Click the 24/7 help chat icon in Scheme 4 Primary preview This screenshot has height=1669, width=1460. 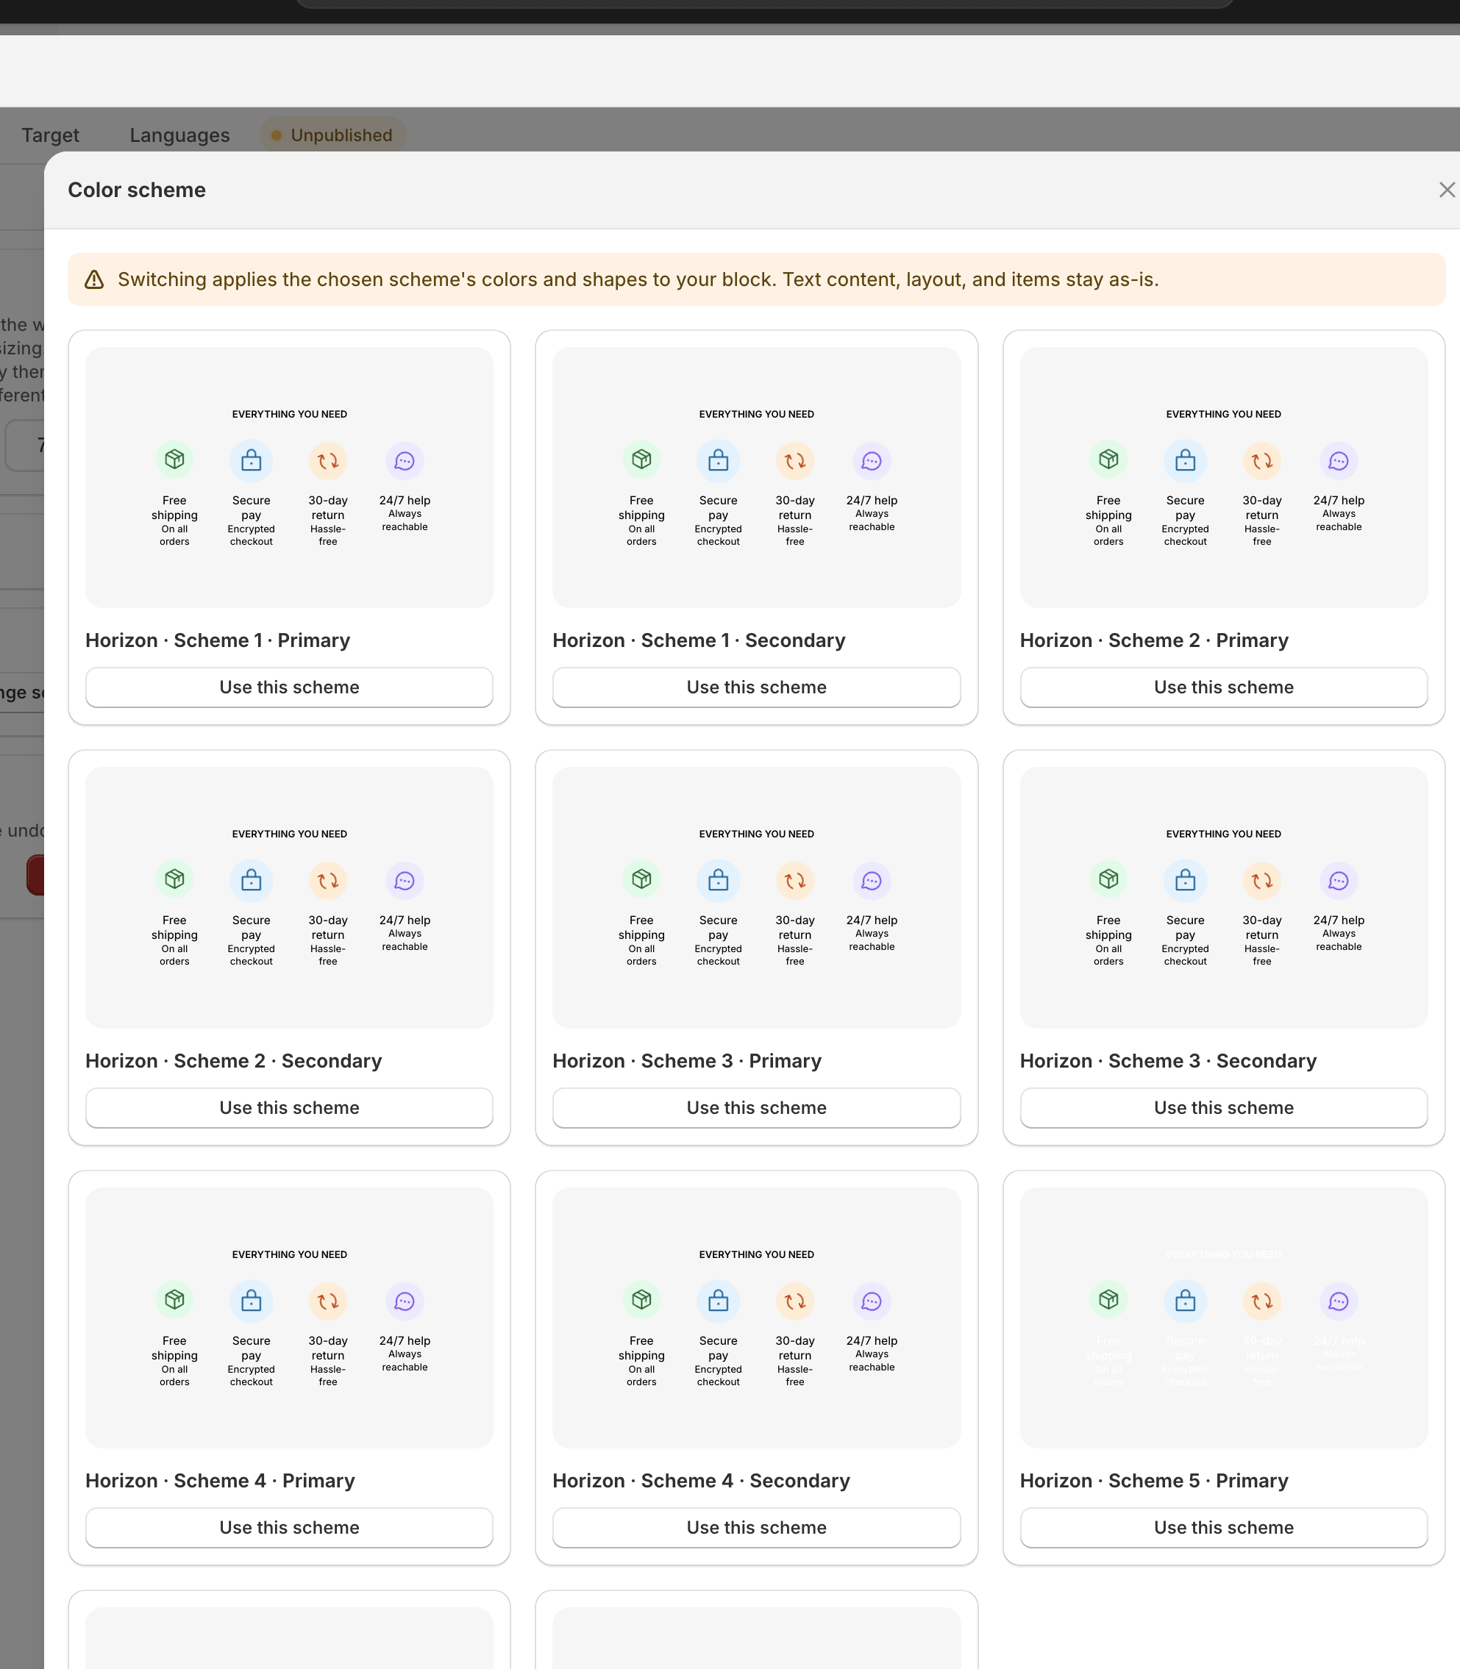click(x=404, y=1301)
